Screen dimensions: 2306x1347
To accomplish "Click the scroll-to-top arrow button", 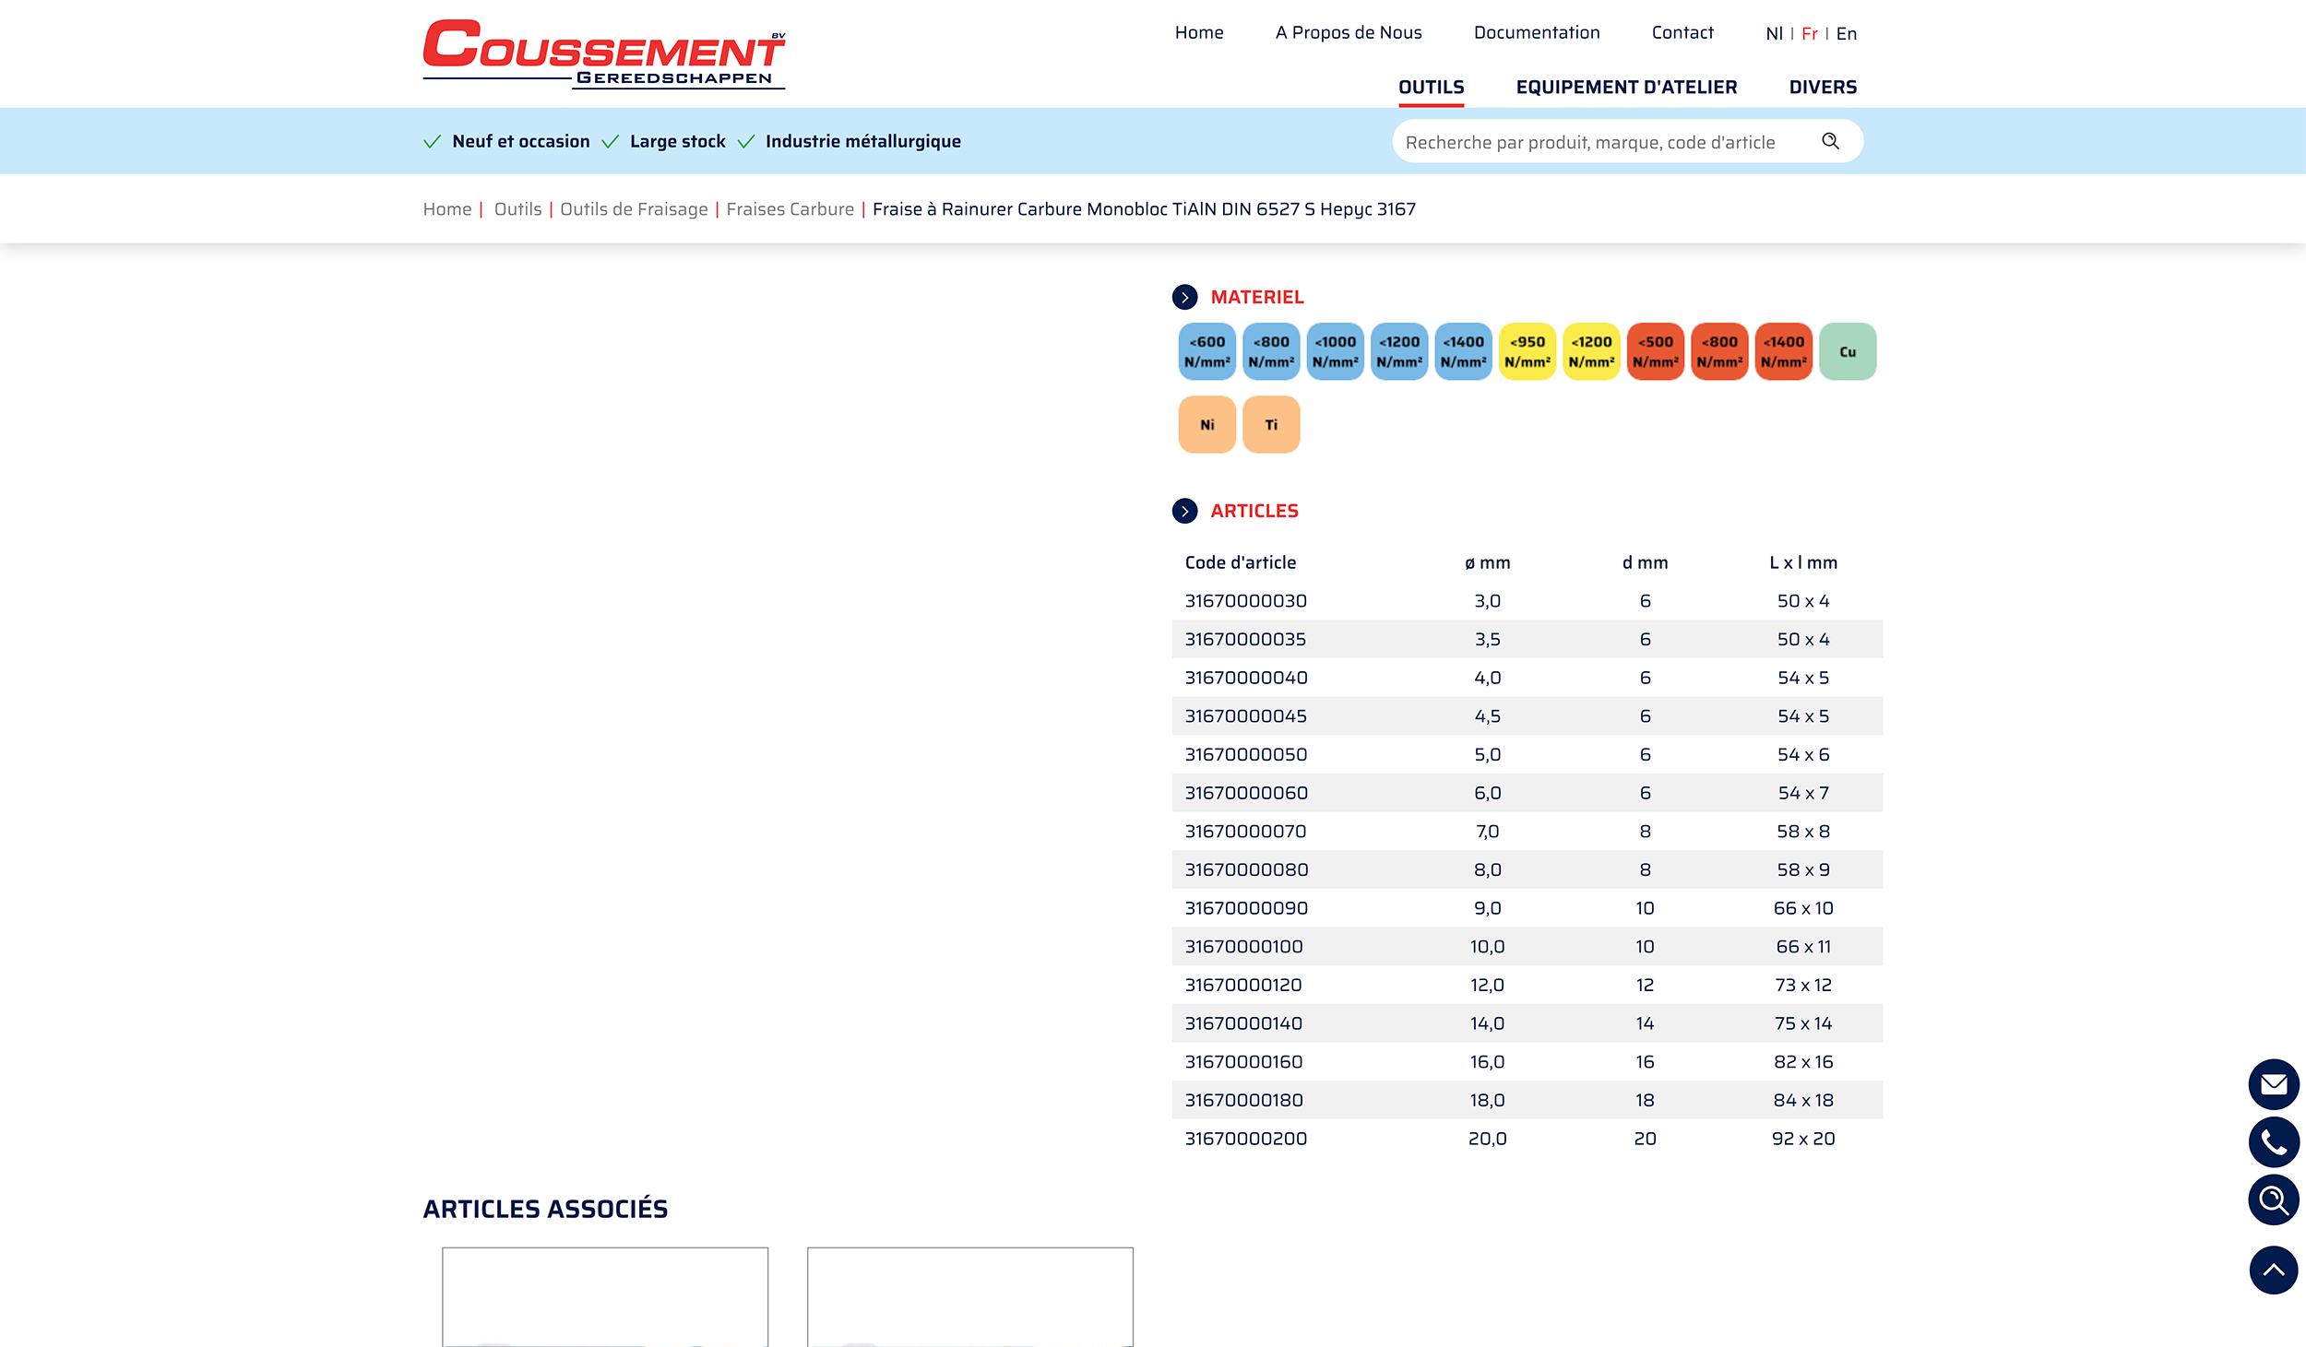I will (2273, 1270).
